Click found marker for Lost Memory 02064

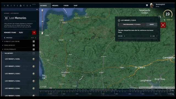34,81
